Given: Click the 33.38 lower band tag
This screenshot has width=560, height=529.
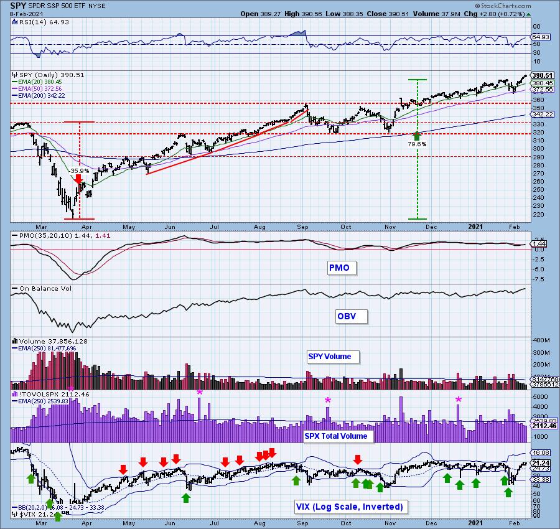Looking at the screenshot, I should point(541,479).
